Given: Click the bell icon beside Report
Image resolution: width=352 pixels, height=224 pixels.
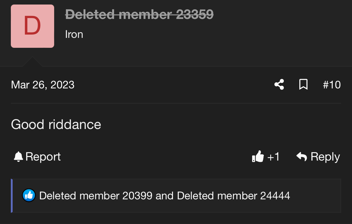Looking at the screenshot, I should pos(18,157).
